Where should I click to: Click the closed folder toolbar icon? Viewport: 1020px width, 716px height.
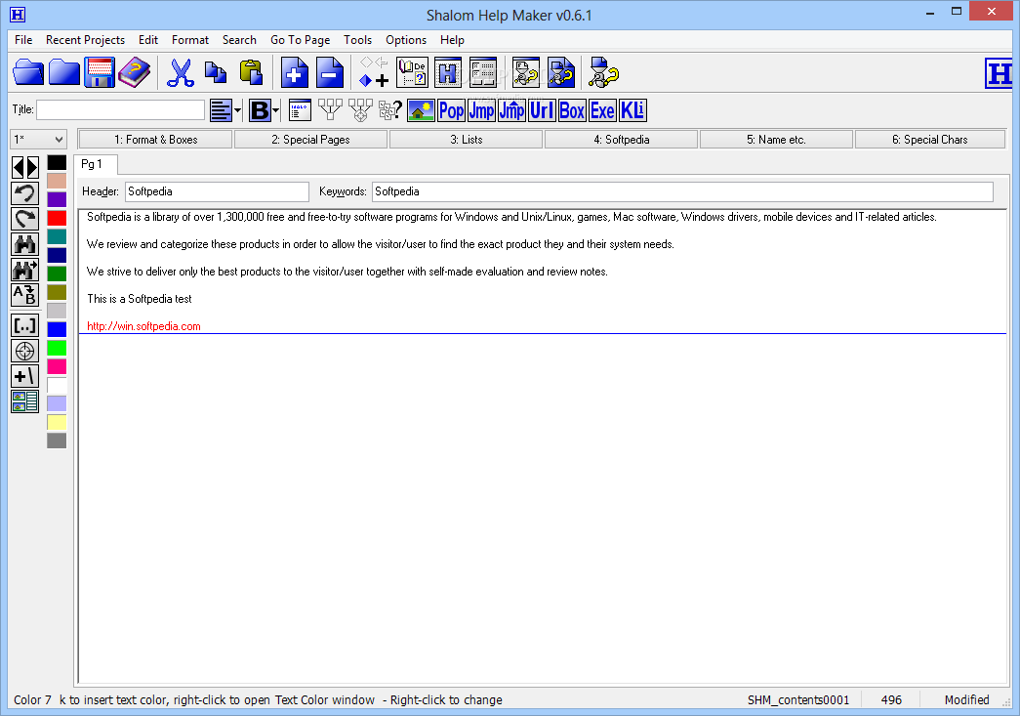click(63, 72)
